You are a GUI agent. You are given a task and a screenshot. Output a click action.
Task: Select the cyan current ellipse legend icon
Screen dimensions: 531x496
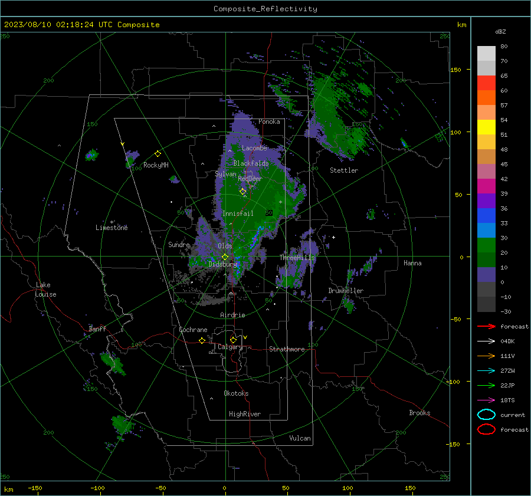pos(486,415)
